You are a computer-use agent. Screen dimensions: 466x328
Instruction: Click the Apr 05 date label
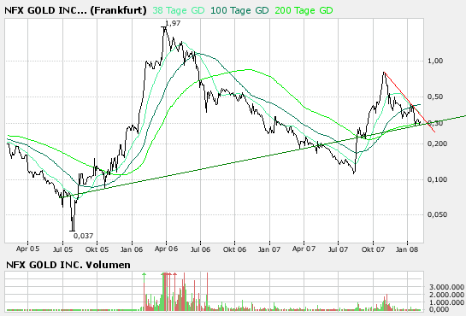coord(27,249)
